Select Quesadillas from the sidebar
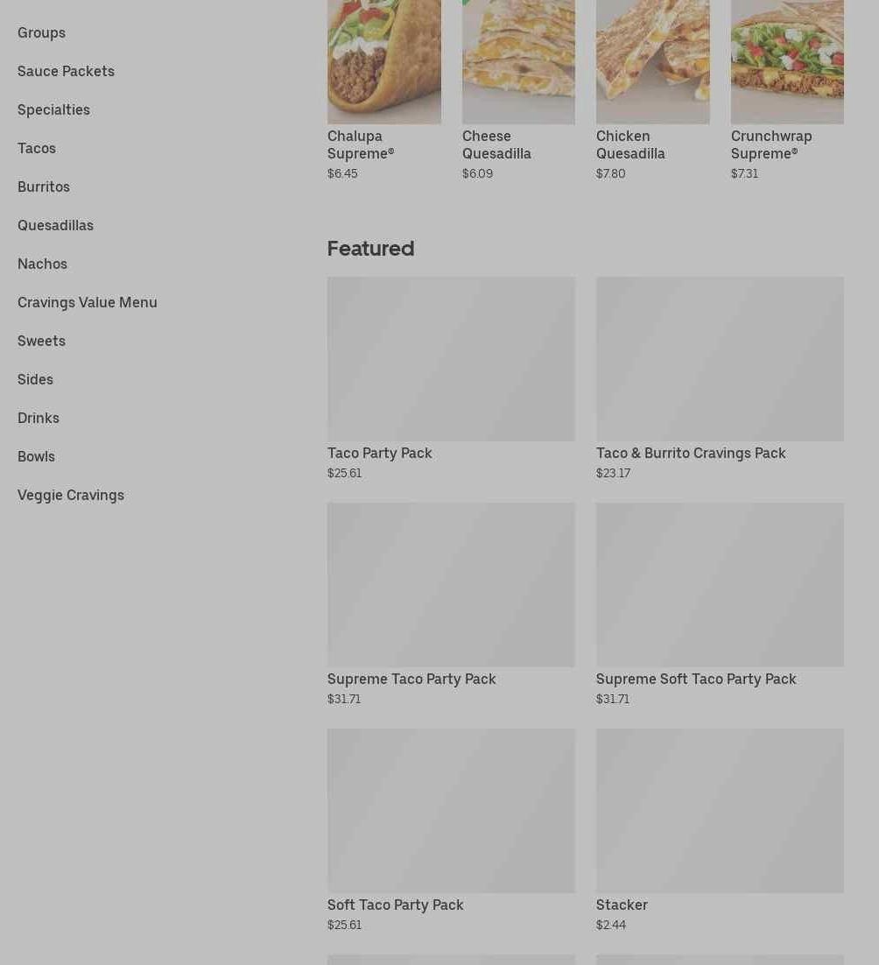 point(55,225)
